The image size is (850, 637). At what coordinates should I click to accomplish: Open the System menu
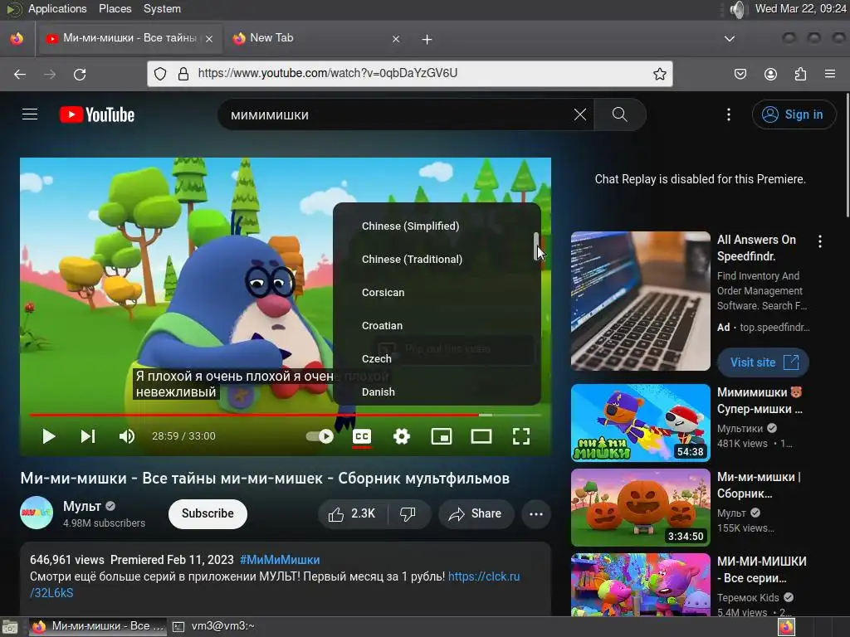point(162,8)
